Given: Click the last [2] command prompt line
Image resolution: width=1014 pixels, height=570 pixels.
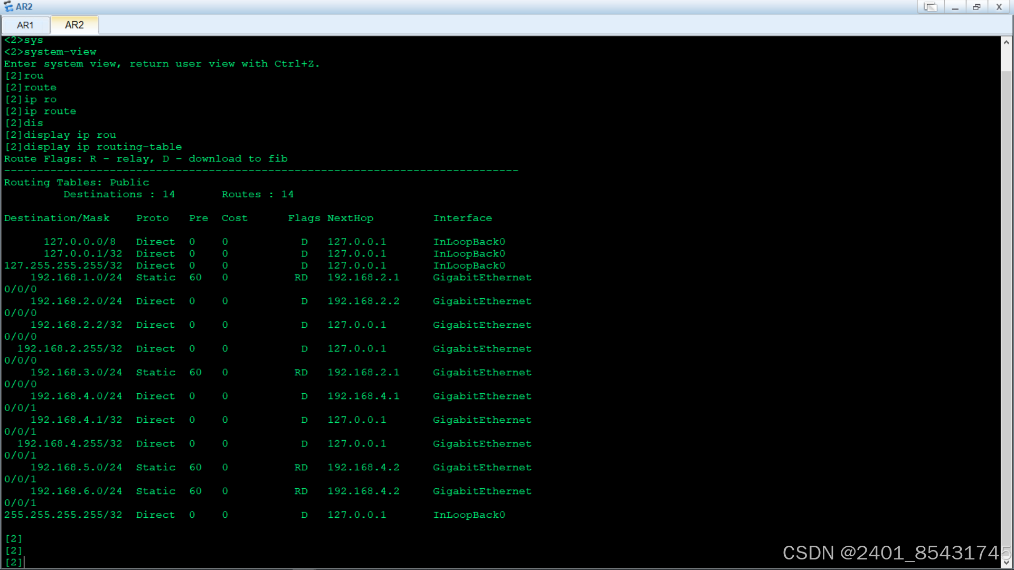Looking at the screenshot, I should (x=14, y=562).
